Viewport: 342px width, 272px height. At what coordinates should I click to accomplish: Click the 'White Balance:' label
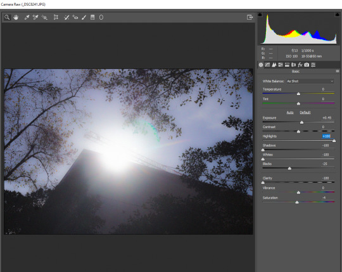pos(274,81)
